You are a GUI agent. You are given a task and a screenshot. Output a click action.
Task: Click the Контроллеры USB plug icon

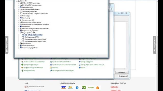coord(21,20)
